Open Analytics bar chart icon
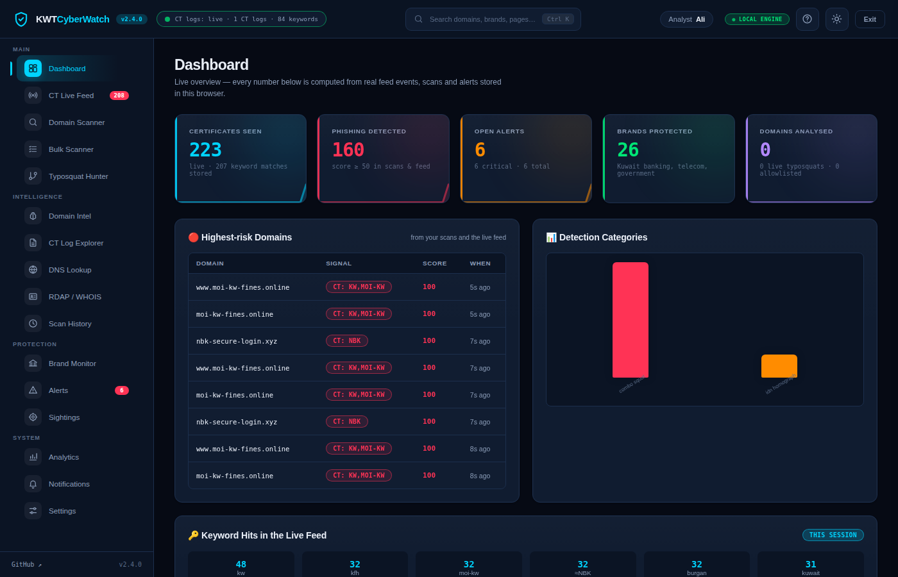This screenshot has width=898, height=577. pos(33,457)
